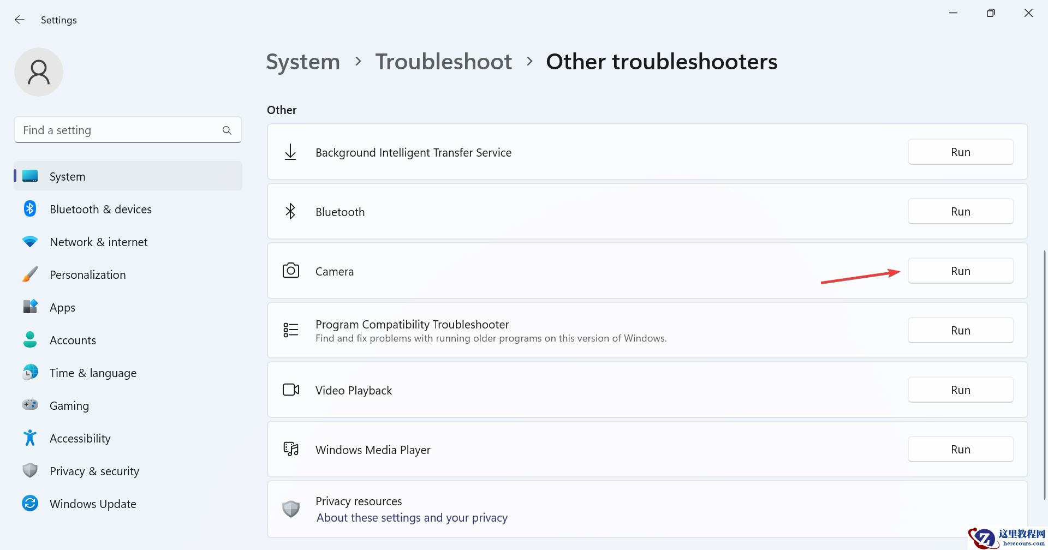1048x550 pixels.
Task: Click the user profile avatar
Action: (39, 72)
